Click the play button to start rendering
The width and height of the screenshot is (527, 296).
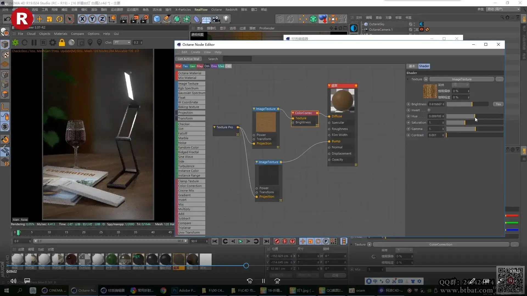coord(240,241)
